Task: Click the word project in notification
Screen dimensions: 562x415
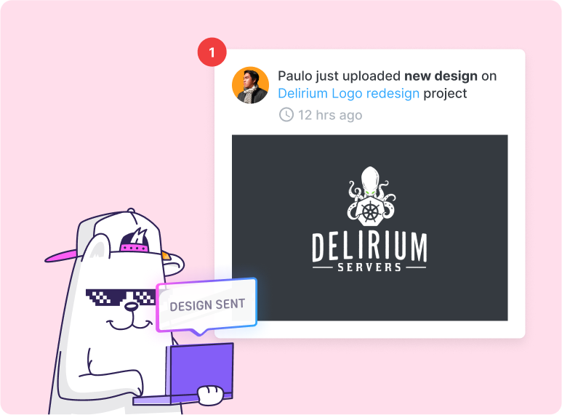Action: pos(445,94)
